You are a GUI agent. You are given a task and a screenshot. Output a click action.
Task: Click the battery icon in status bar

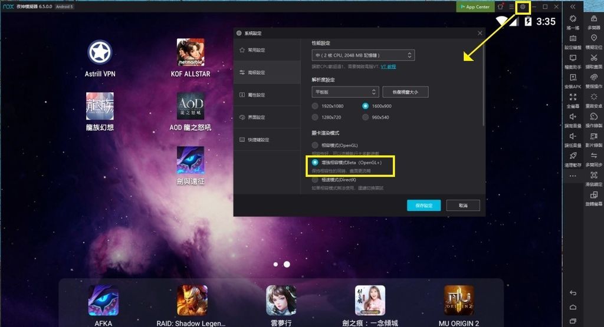coord(528,21)
